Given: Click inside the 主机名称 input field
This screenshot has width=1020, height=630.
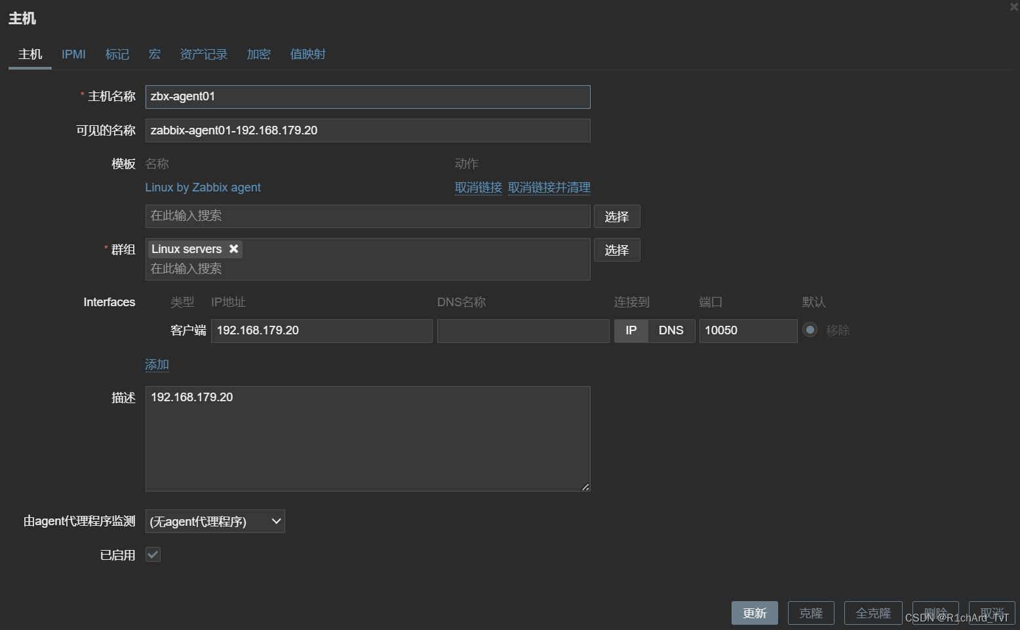Looking at the screenshot, I should point(367,96).
